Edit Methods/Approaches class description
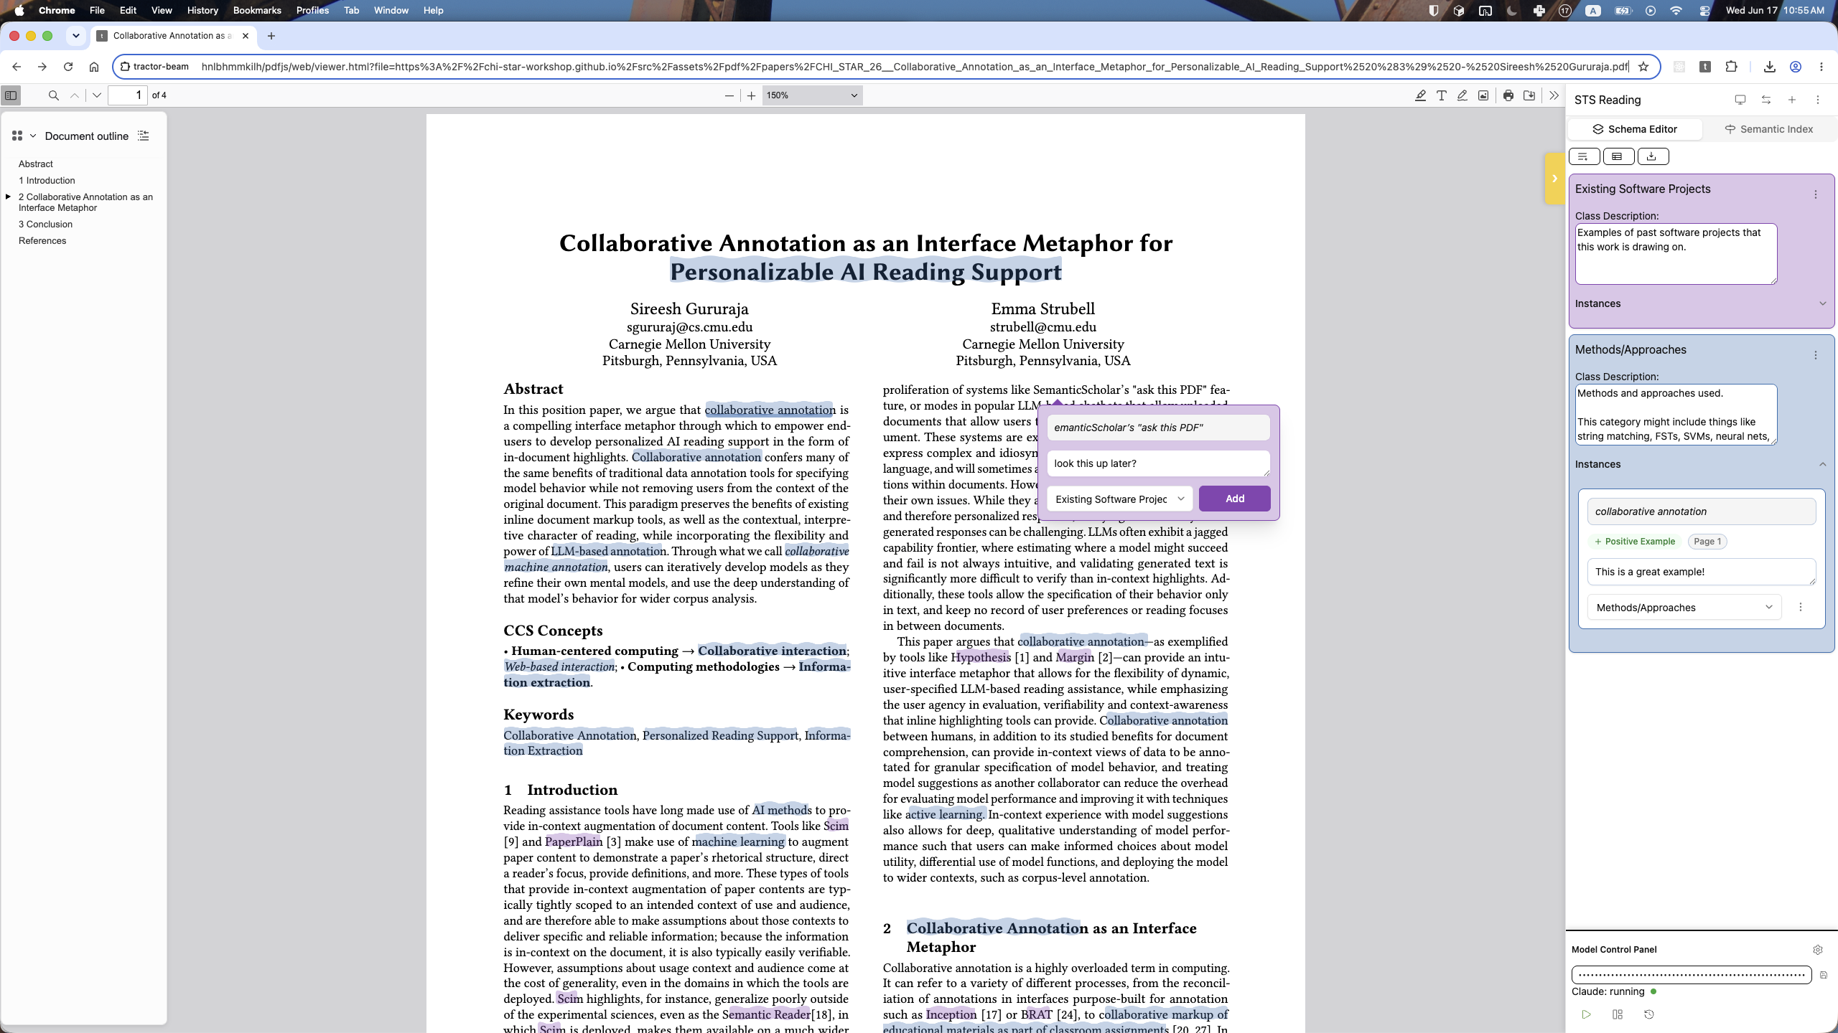Image resolution: width=1838 pixels, height=1033 pixels. [x=1676, y=415]
